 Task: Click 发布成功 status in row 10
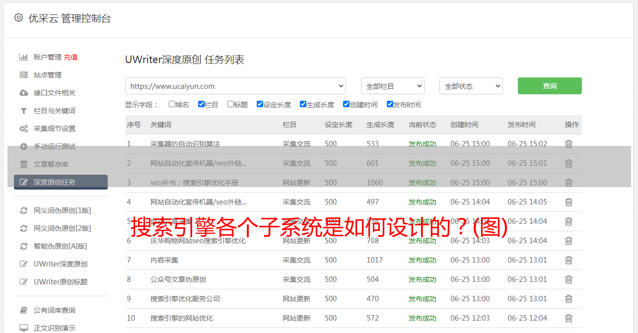tap(423, 318)
